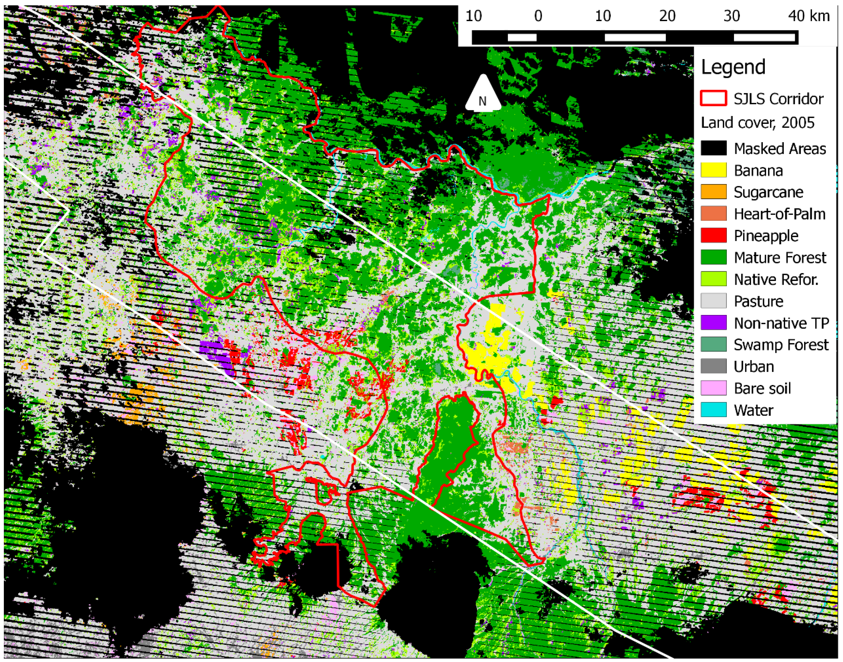Click the Bare soil pink swatch

(x=713, y=388)
